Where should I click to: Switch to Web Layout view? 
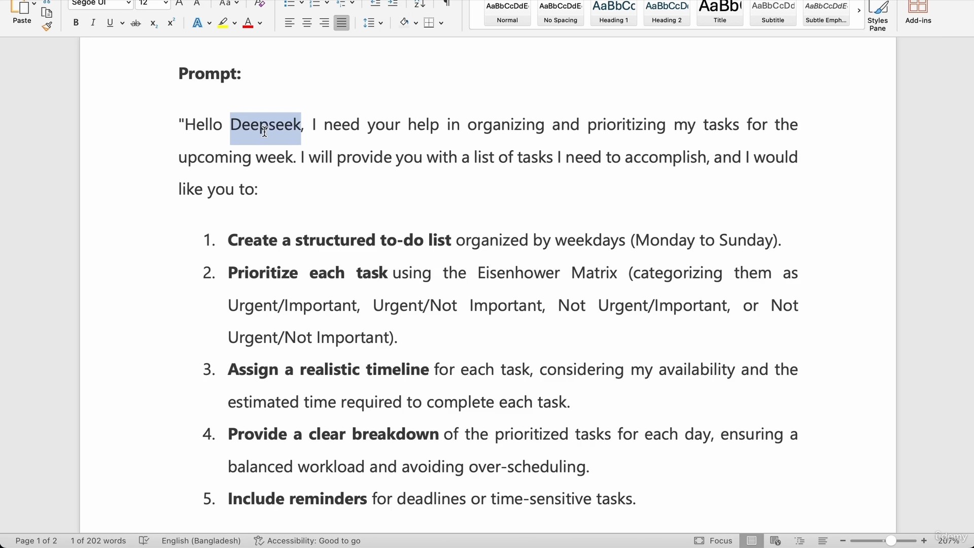[x=775, y=541]
